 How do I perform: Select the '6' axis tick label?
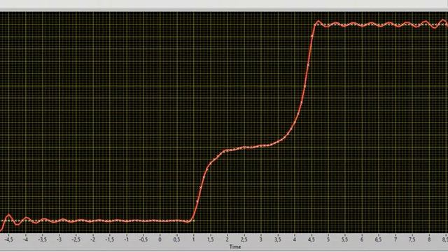(x=362, y=239)
